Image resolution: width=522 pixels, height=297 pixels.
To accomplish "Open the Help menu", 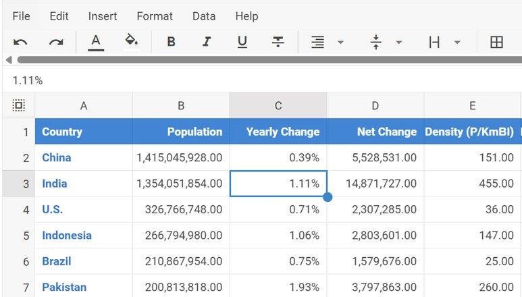I will tap(246, 16).
